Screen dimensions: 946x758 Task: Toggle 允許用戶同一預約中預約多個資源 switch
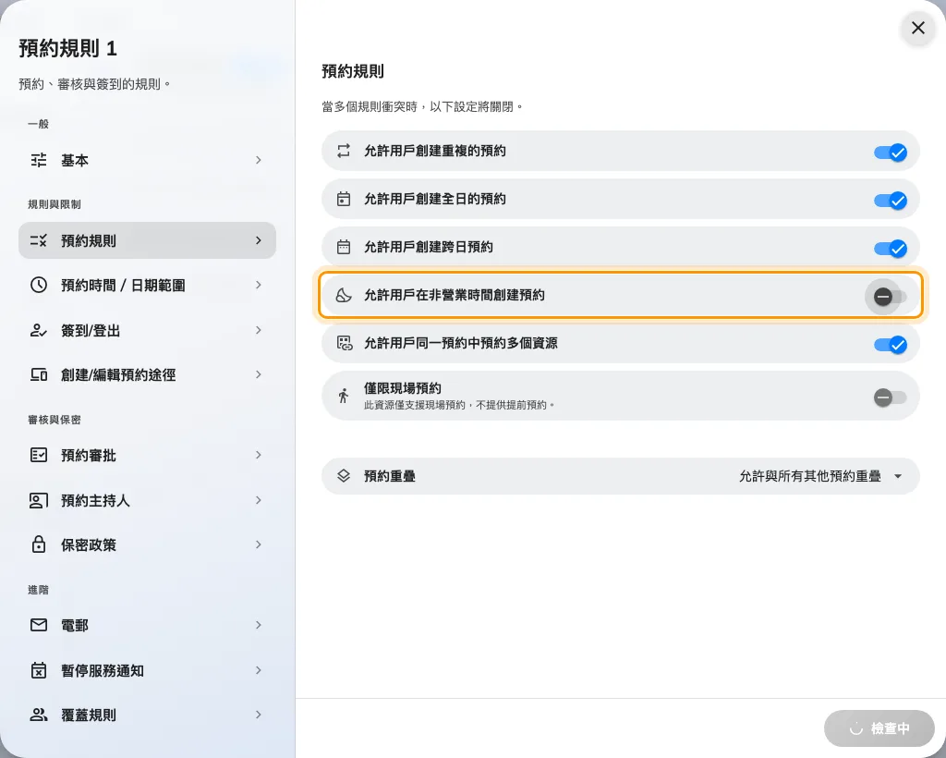click(x=891, y=345)
